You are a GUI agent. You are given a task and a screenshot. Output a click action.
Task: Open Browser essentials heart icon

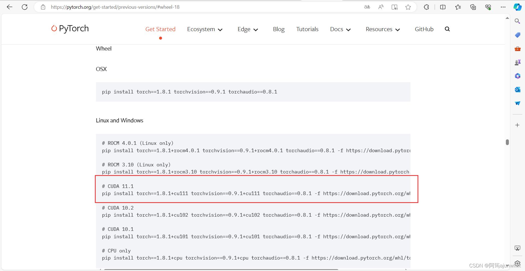[x=488, y=7]
